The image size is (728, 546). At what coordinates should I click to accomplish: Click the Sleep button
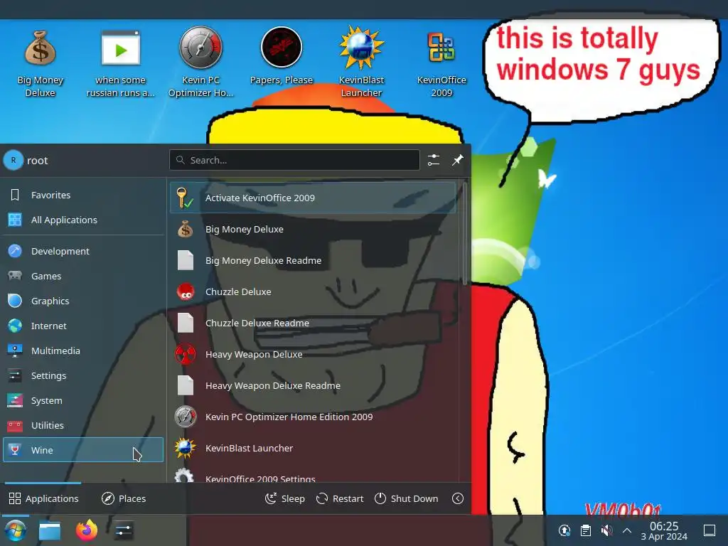(x=285, y=498)
